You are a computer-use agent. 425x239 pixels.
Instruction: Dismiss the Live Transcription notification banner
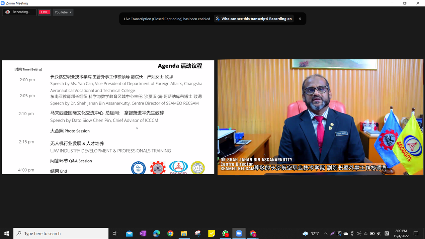[300, 19]
